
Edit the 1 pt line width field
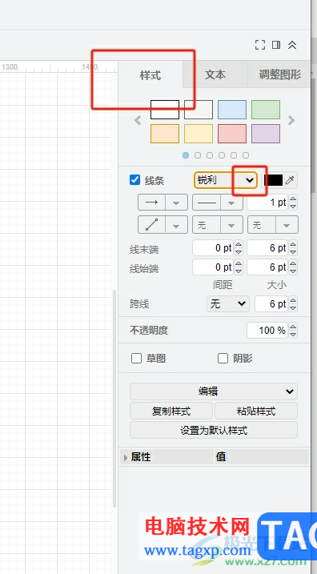coord(267,202)
